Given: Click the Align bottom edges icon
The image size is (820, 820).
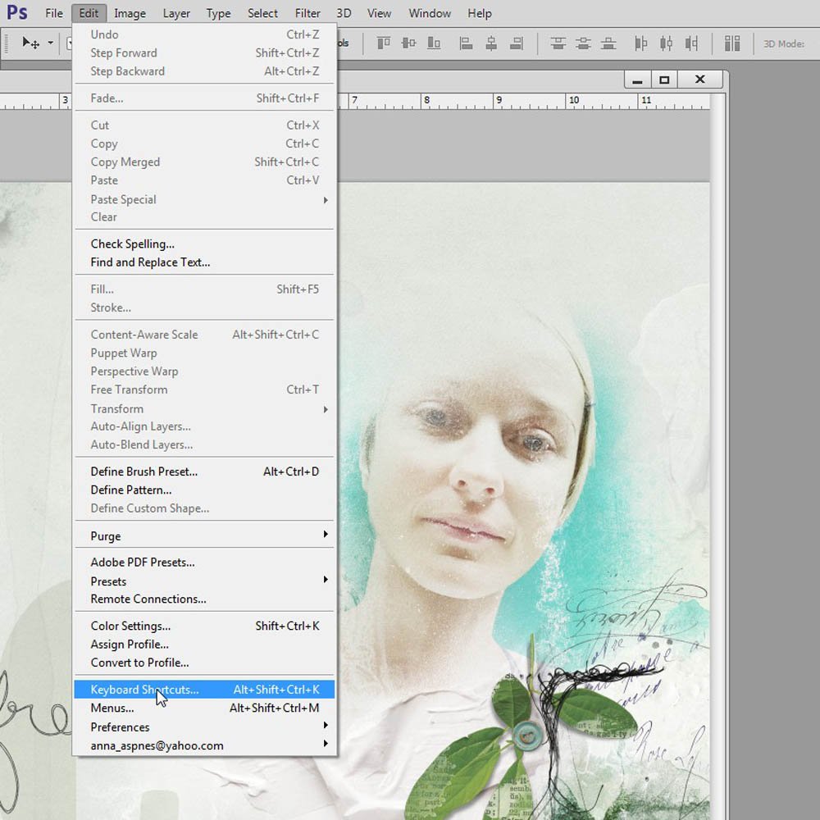Looking at the screenshot, I should tap(434, 43).
